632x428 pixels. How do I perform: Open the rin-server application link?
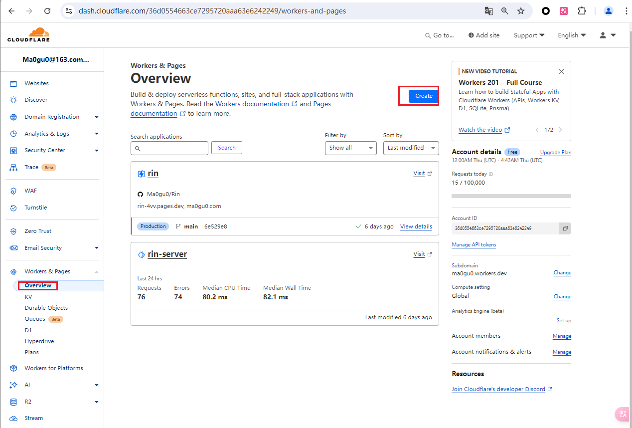pyautogui.click(x=167, y=254)
